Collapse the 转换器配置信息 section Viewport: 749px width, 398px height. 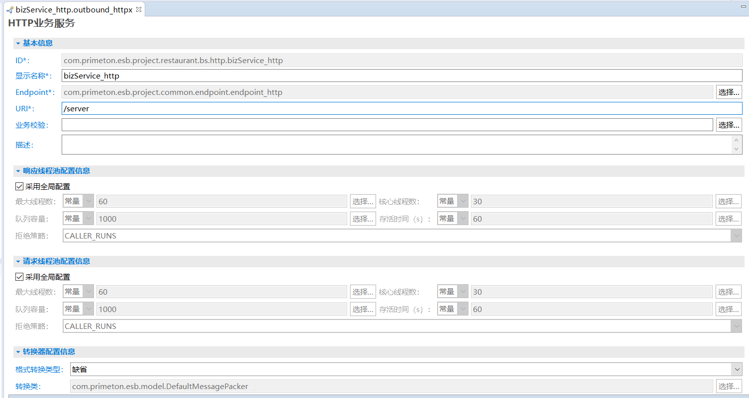pyautogui.click(x=18, y=352)
